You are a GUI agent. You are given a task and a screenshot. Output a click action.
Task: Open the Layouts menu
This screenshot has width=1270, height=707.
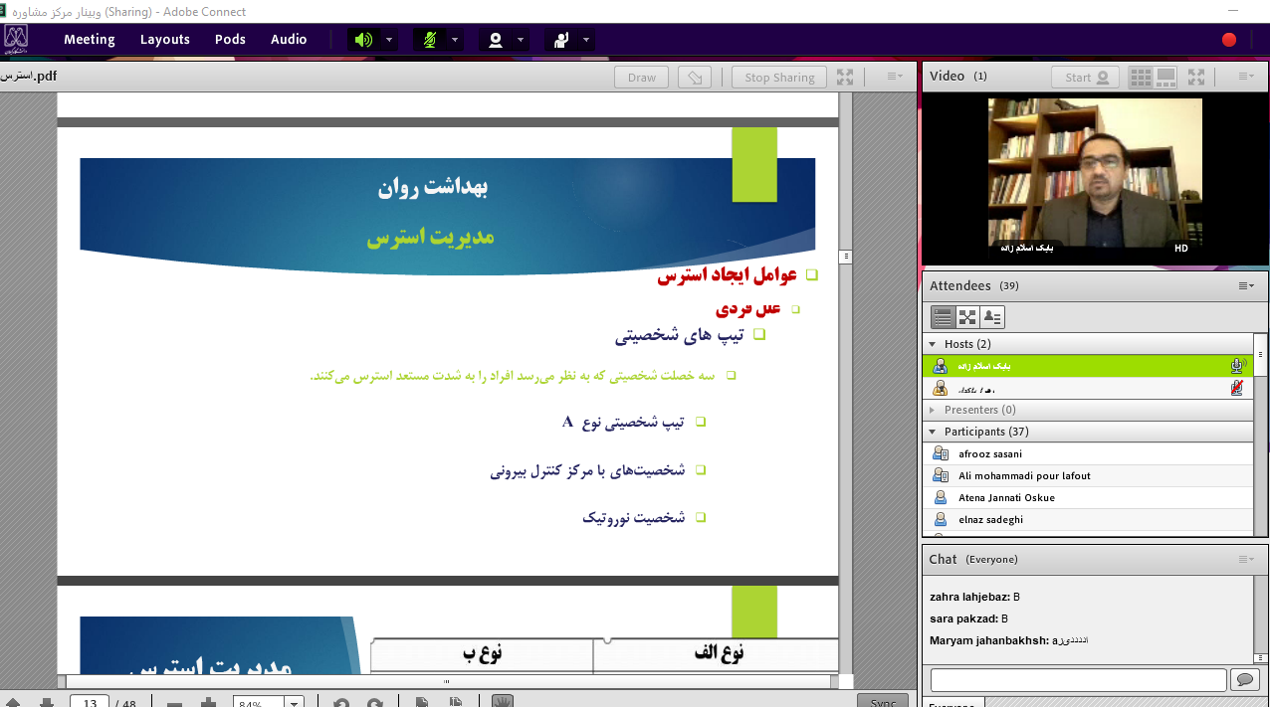pos(164,40)
